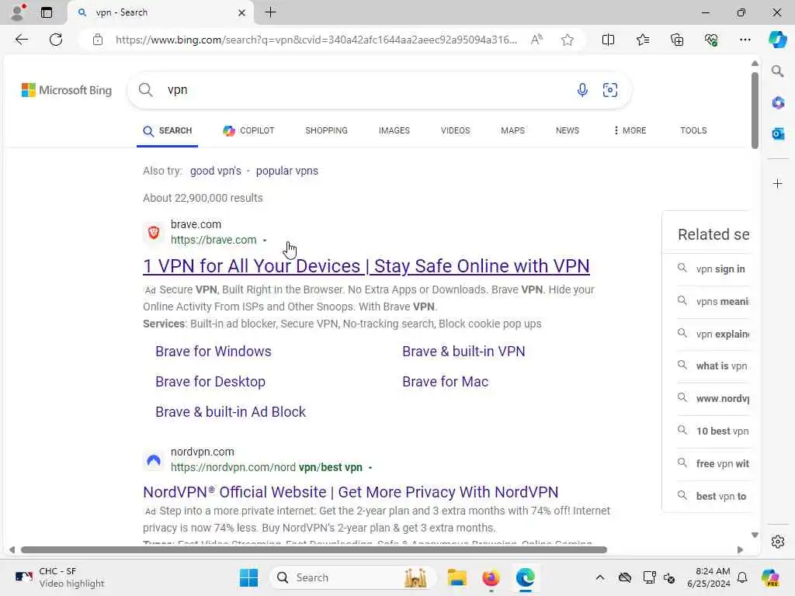Open the sidebar search tool
Image resolution: width=795 pixels, height=596 pixels.
[777, 71]
